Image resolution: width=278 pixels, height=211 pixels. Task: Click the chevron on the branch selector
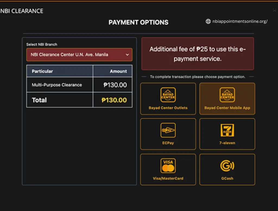(x=127, y=54)
